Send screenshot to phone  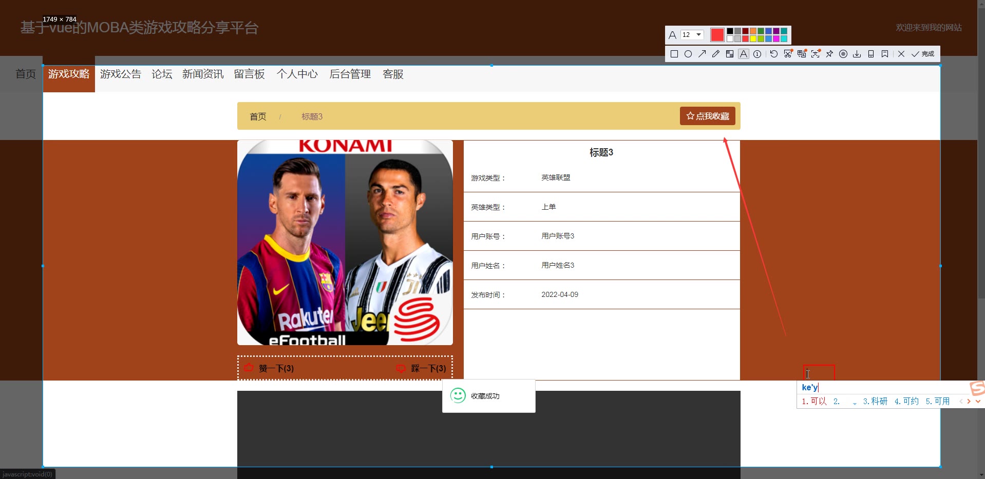pos(871,54)
